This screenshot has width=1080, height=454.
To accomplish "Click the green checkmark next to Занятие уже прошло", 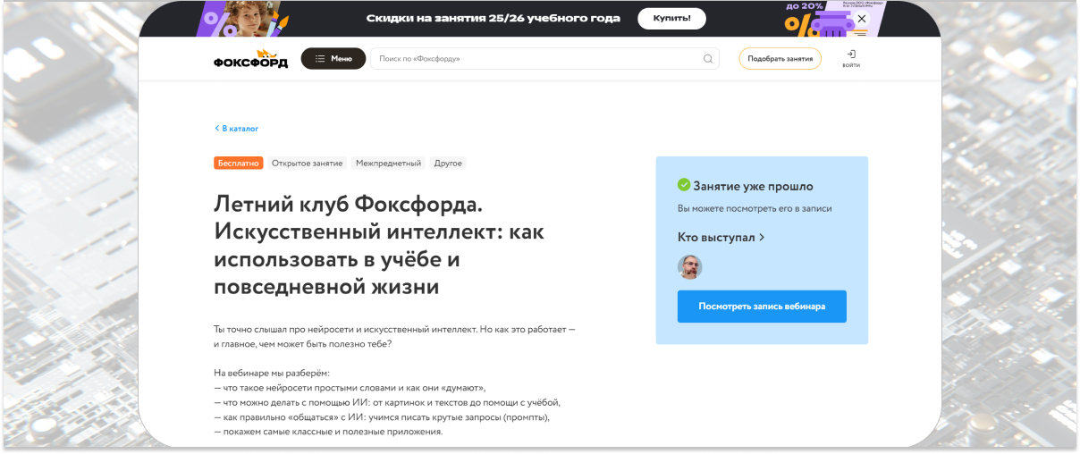I will 684,185.
